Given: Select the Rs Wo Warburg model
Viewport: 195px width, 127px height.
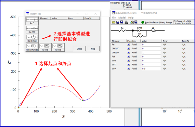Looking at the screenshot, I should tap(58, 47).
